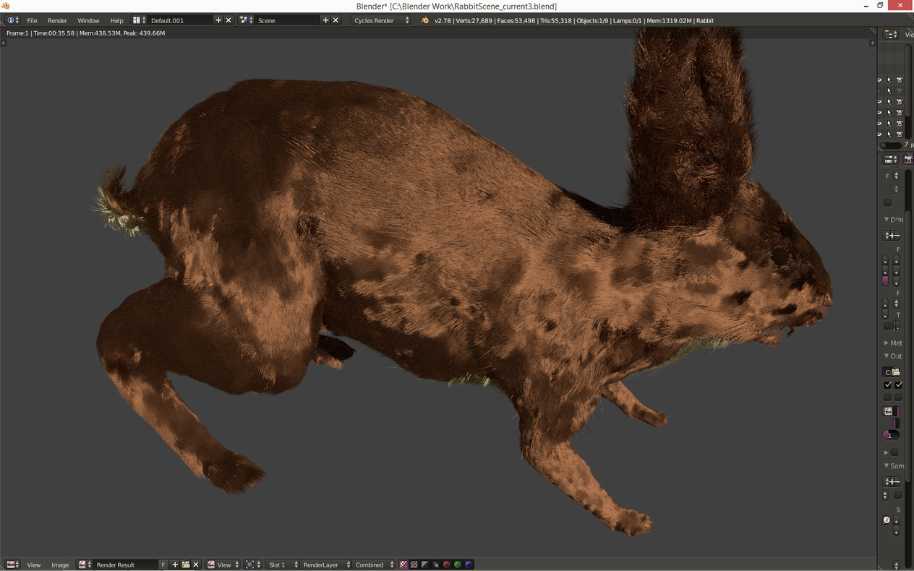Click the View menu in bottom header
This screenshot has width=914, height=571.
click(33, 564)
